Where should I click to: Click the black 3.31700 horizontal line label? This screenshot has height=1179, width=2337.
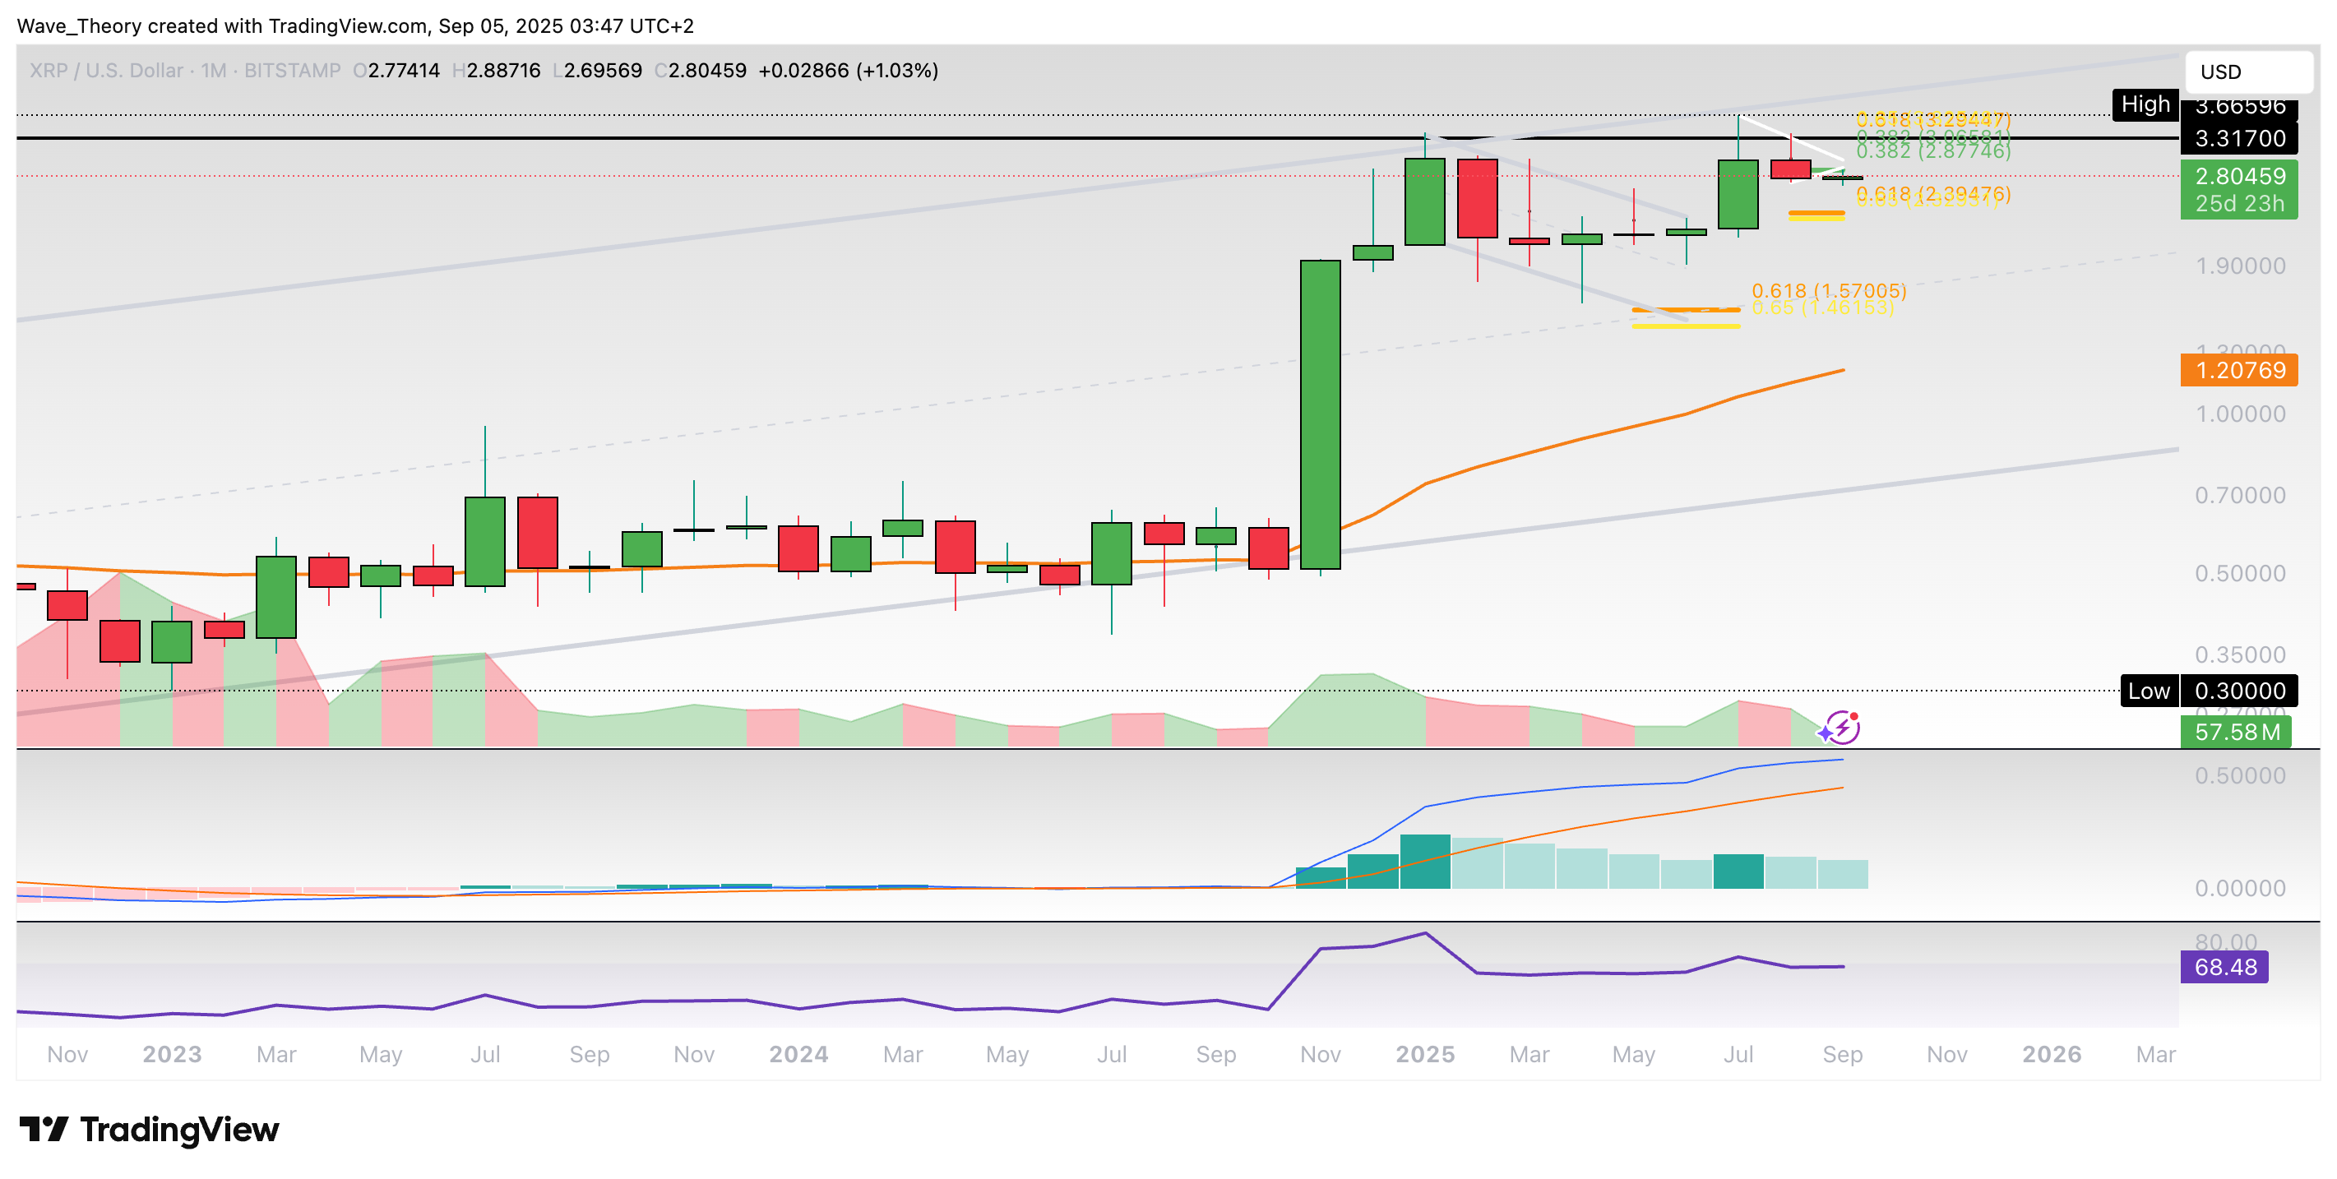2238,139
